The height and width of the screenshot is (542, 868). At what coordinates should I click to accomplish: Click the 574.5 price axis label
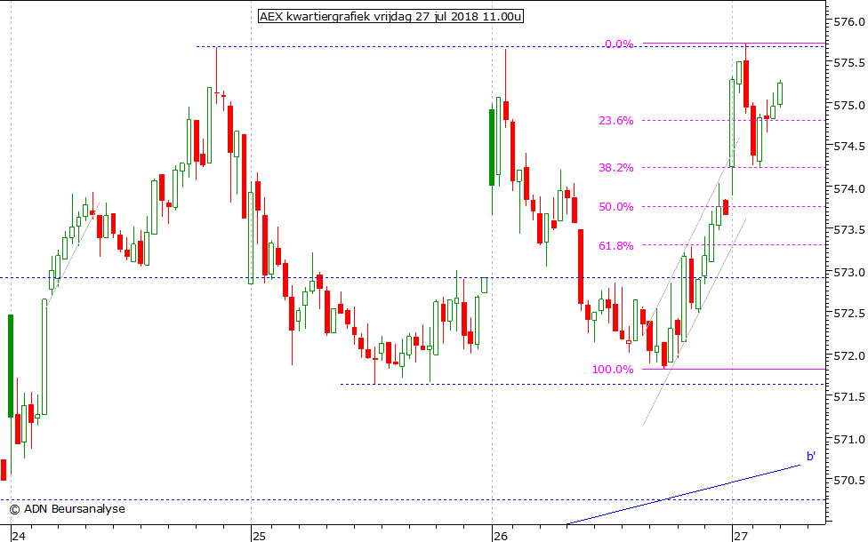pyautogui.click(x=848, y=147)
